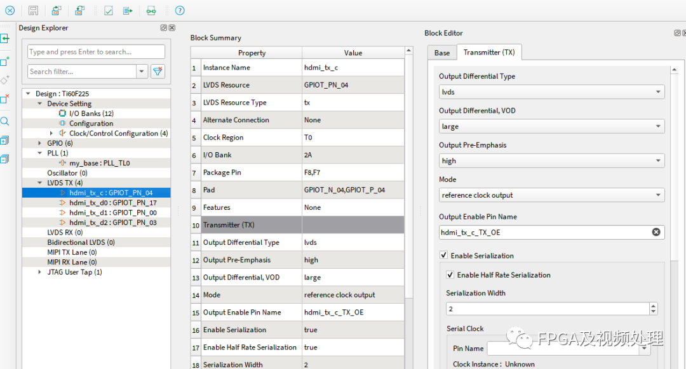Switch to the Transmitter (TX) tab
686x369 pixels.
(x=489, y=52)
